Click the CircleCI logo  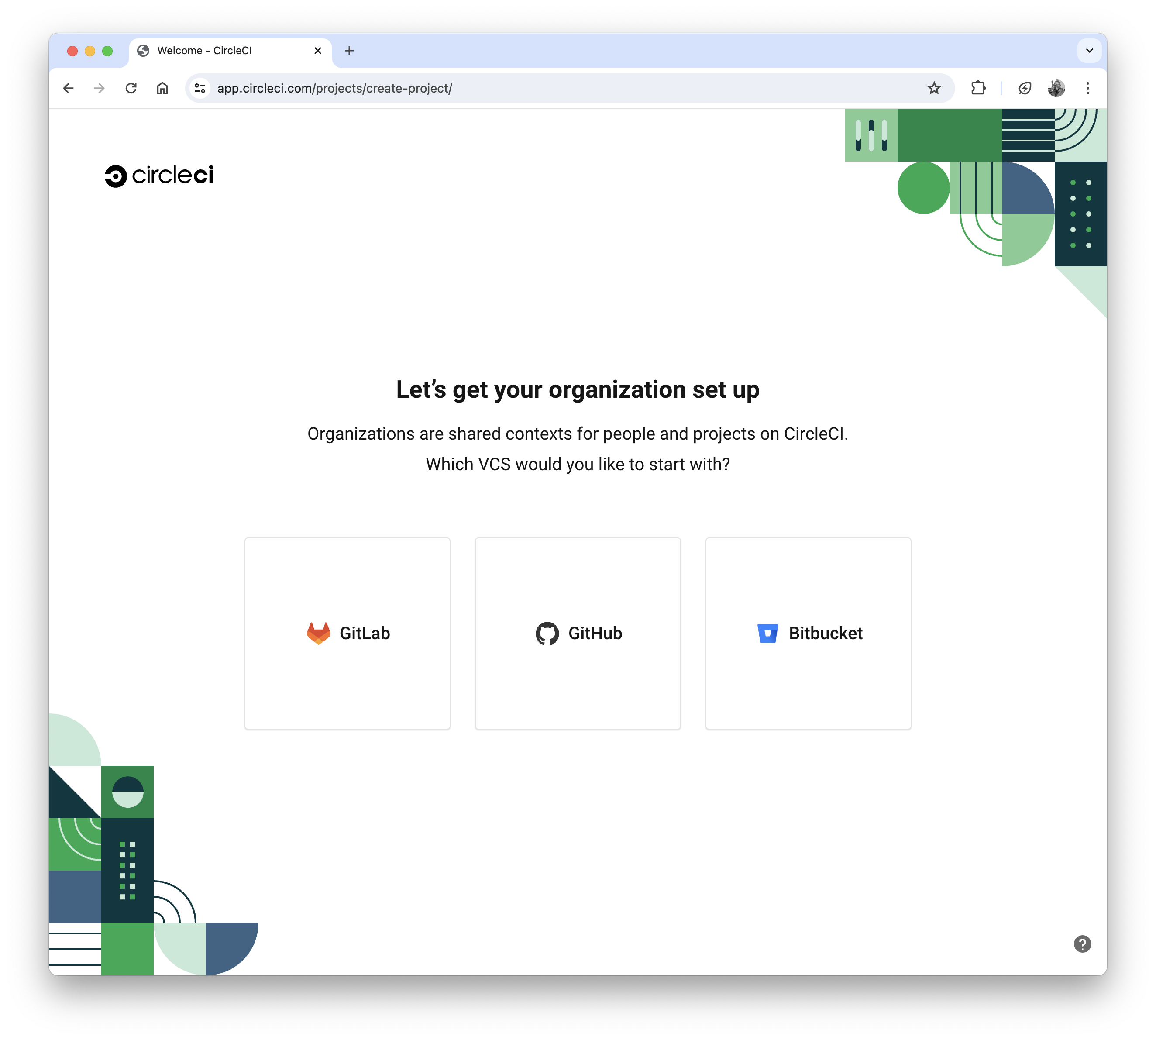(x=159, y=176)
